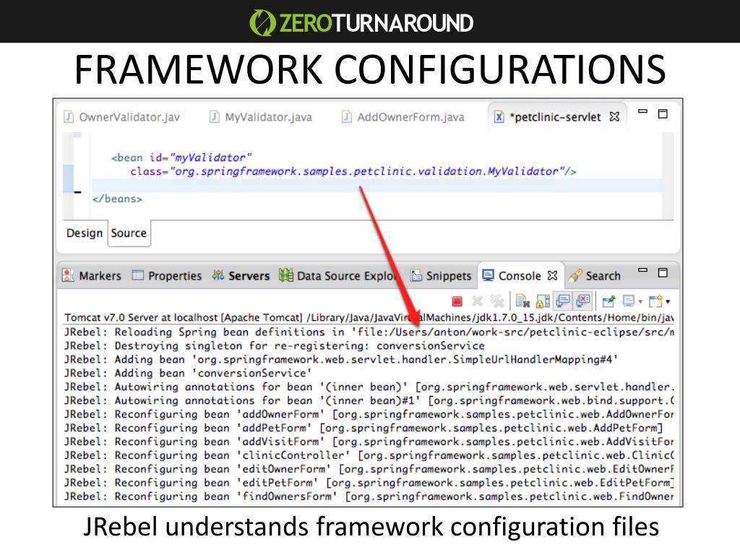Viewport: 740px width, 555px height.
Task: Minimize the bottom Console panel
Action: point(642,270)
